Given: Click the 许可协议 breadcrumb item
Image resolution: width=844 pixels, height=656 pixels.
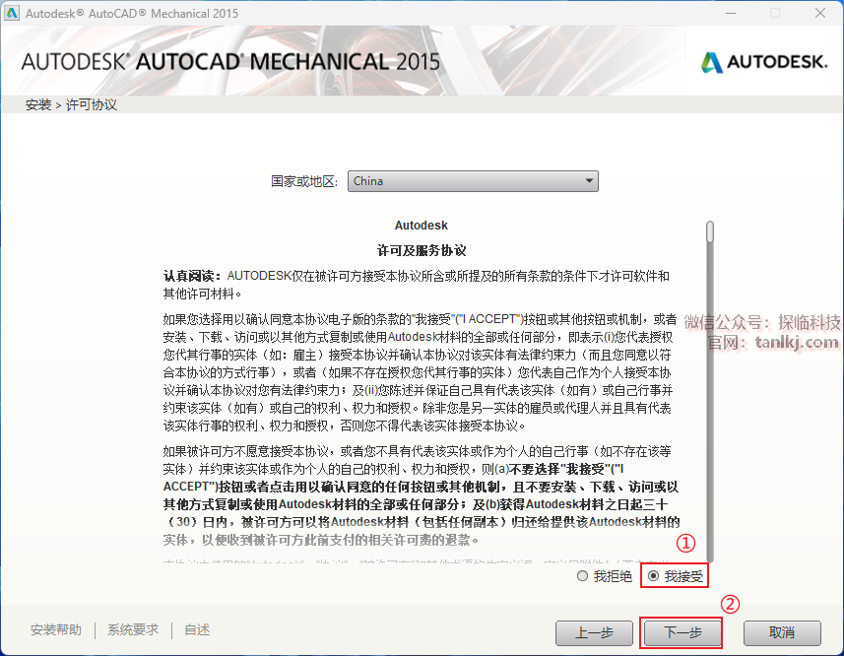Looking at the screenshot, I should pos(92,104).
